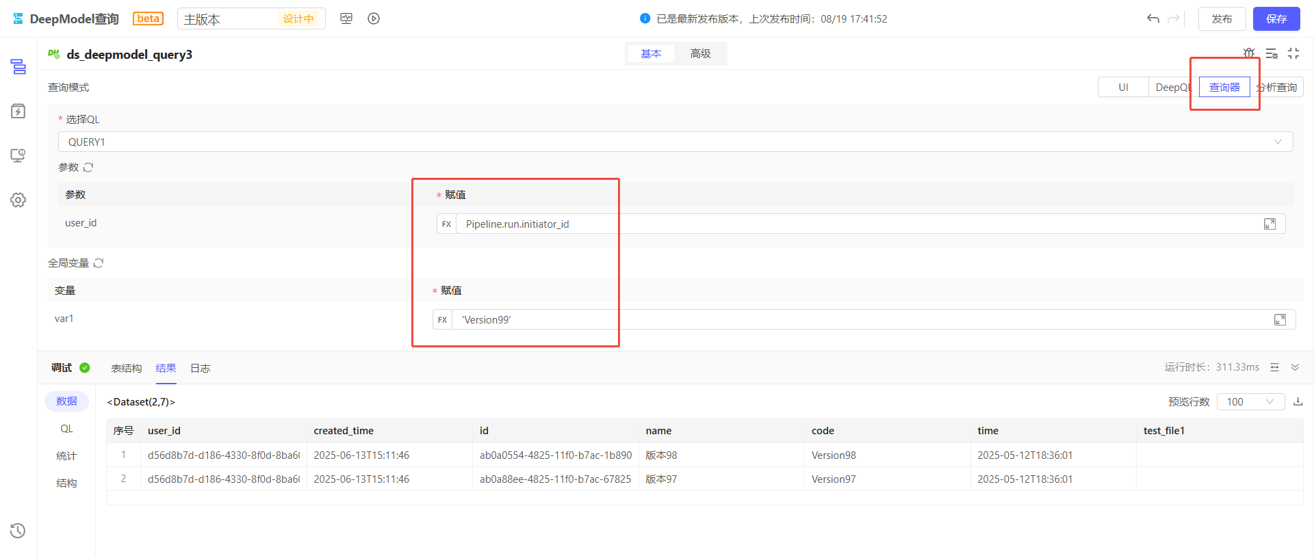Click the undo arrow
Image resolution: width=1314 pixels, height=558 pixels.
[1153, 18]
